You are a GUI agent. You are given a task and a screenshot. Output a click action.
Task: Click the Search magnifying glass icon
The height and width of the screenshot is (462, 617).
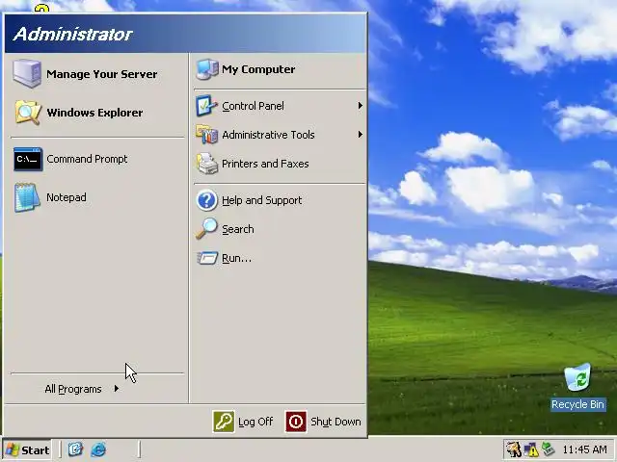click(206, 229)
